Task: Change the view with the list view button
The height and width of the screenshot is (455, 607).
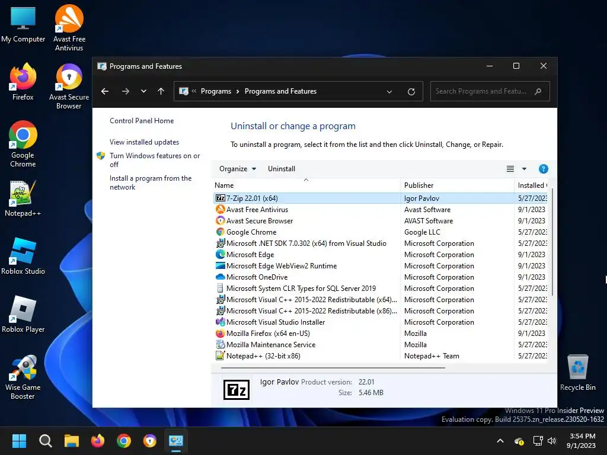Action: [510, 169]
